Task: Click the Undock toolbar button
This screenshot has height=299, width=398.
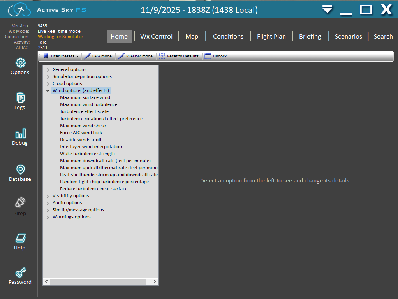Action: [x=216, y=56]
